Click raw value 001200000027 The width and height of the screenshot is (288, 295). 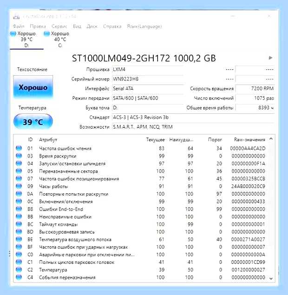coord(248,270)
